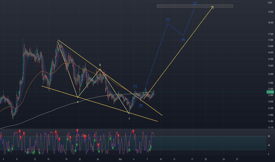Select the 13 date on the time axis
The image size is (275, 162).
point(174,159)
